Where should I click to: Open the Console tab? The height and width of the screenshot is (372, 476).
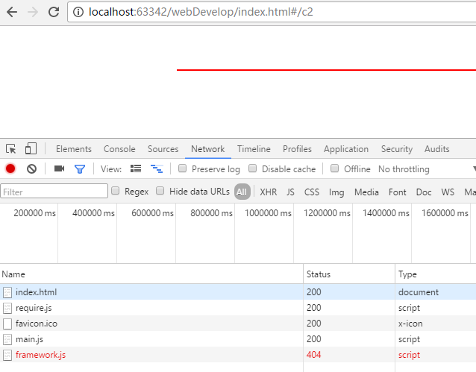coord(119,149)
